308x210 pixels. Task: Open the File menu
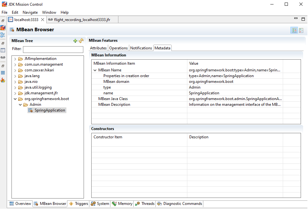(x=4, y=12)
